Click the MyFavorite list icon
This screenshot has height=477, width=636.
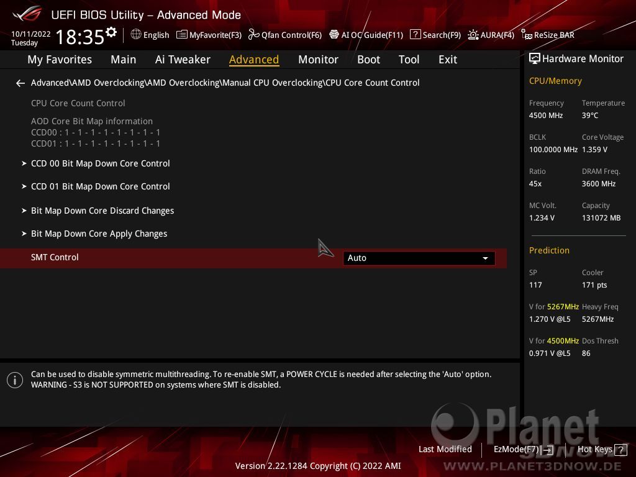point(182,35)
